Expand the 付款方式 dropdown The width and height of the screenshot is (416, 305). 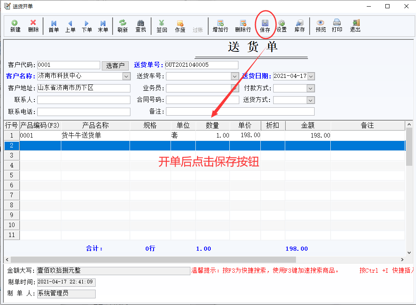pyautogui.click(x=310, y=88)
